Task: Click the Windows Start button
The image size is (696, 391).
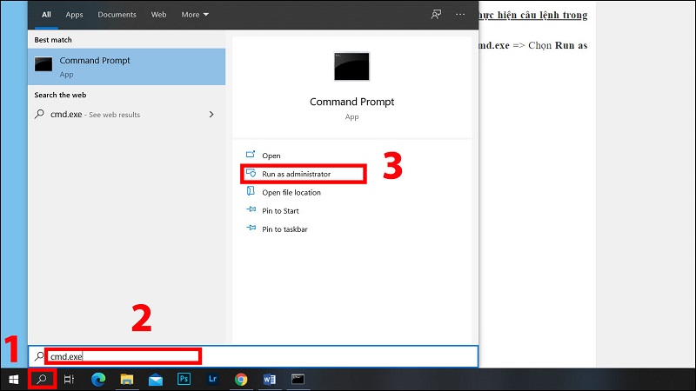Action: (13, 380)
